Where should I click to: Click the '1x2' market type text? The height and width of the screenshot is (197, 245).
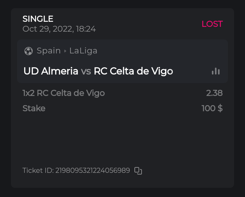pyautogui.click(x=28, y=93)
